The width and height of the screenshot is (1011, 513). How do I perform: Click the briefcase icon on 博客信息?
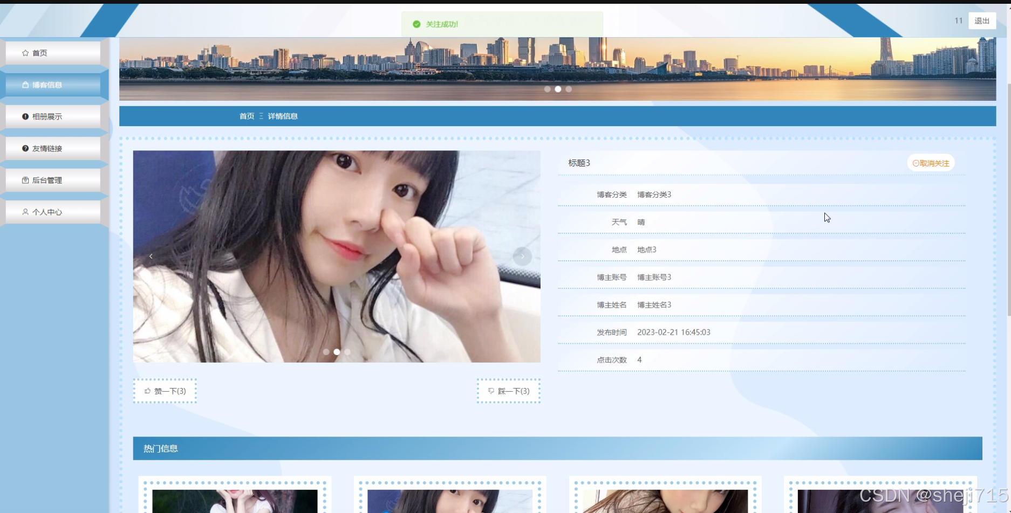click(x=25, y=85)
